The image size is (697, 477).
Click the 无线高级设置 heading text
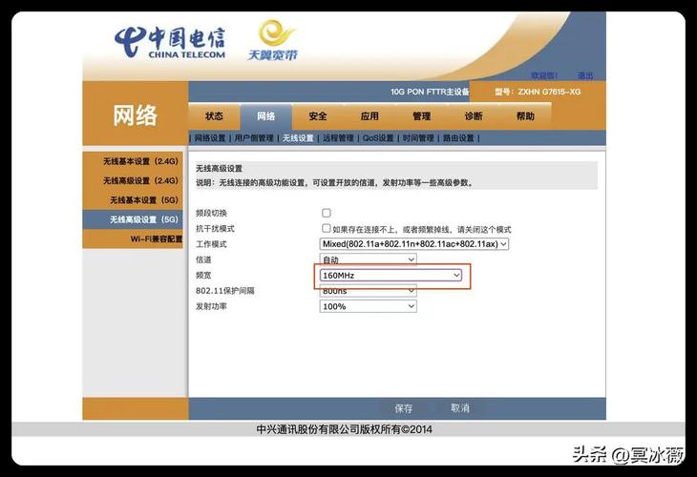(x=220, y=168)
